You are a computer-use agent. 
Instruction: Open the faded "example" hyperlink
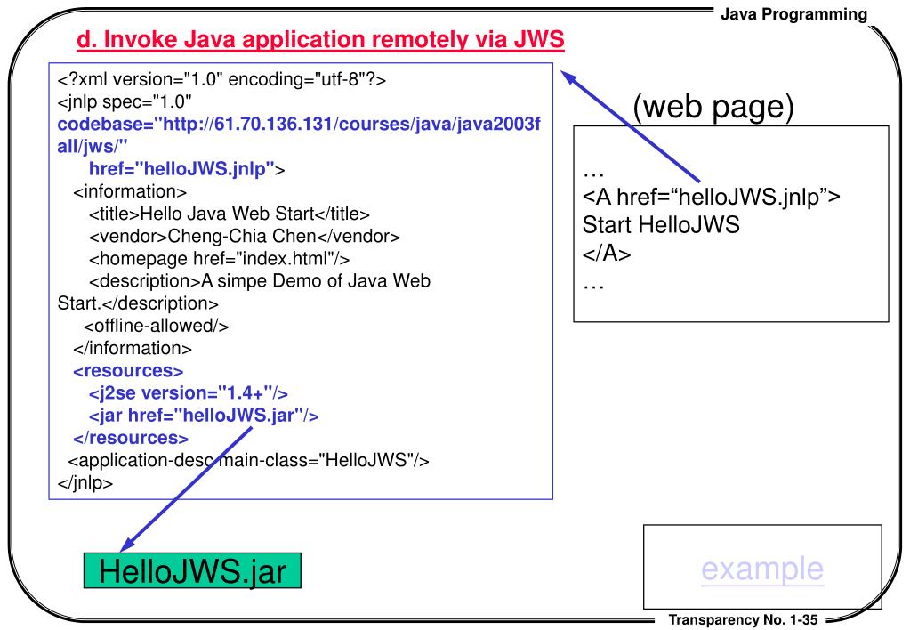[x=762, y=569]
